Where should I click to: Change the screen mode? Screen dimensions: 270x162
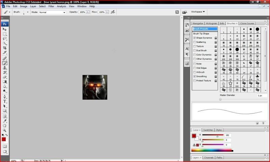click(5, 152)
